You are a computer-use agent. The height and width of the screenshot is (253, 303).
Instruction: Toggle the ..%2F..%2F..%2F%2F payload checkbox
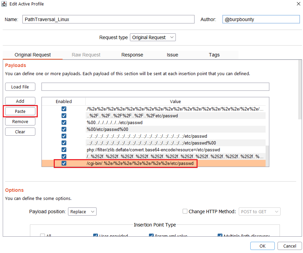(64, 116)
